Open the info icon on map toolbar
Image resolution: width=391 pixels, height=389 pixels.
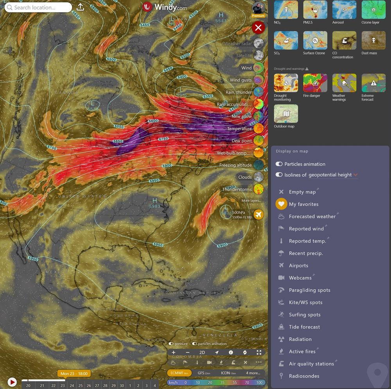click(x=231, y=352)
